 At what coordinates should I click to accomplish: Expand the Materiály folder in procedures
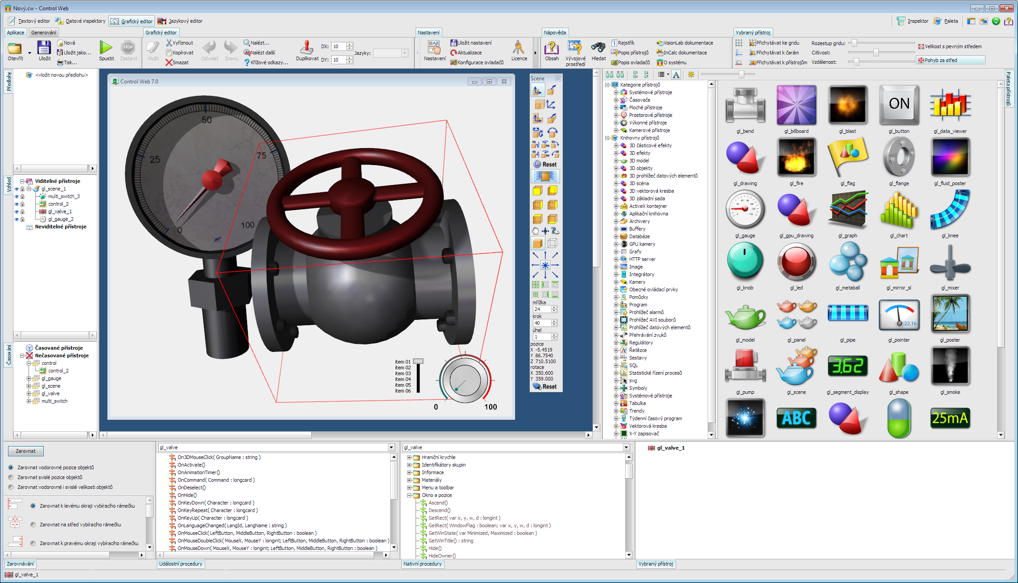click(x=409, y=480)
